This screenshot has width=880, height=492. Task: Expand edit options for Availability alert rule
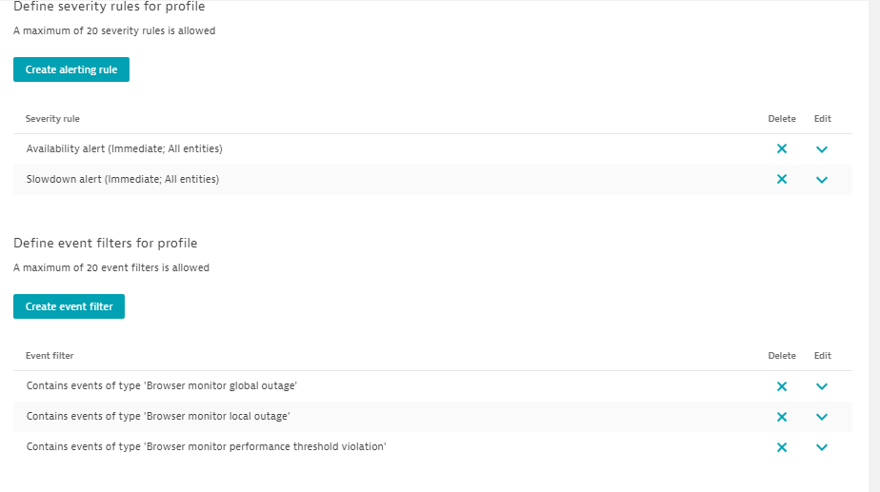822,149
